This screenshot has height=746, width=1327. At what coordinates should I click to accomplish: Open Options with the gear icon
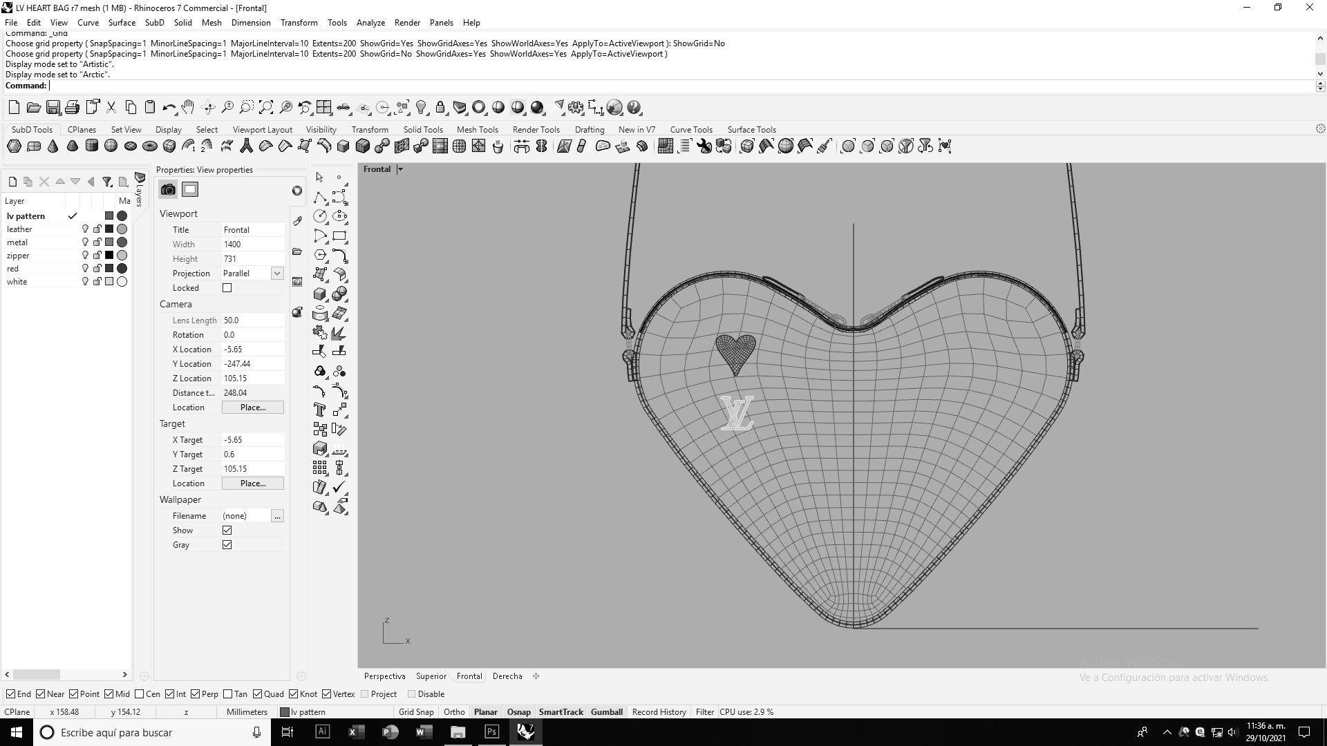576,108
